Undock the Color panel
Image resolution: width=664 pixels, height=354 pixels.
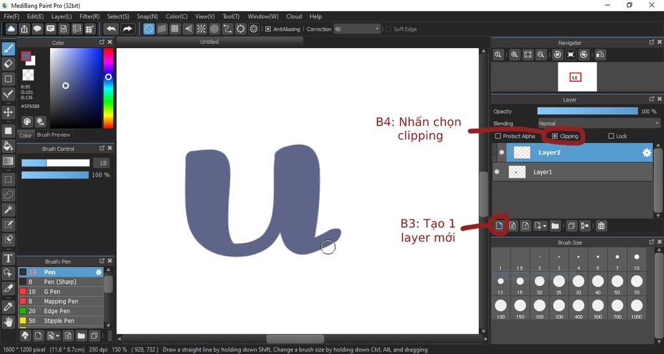tap(102, 42)
